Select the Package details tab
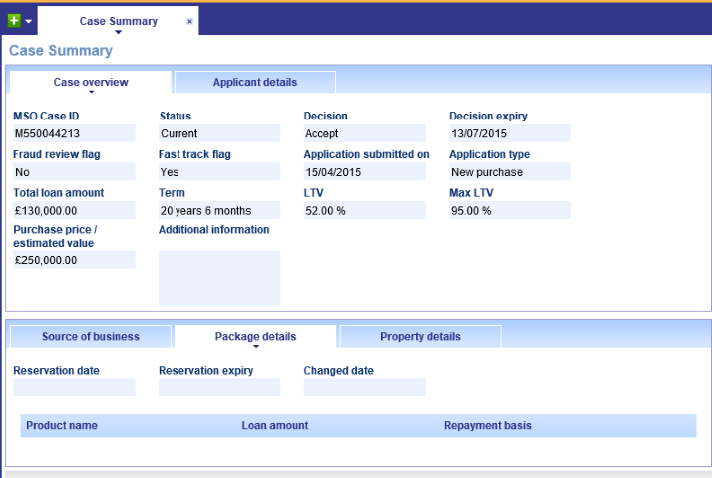This screenshot has height=478, width=712. tap(255, 336)
